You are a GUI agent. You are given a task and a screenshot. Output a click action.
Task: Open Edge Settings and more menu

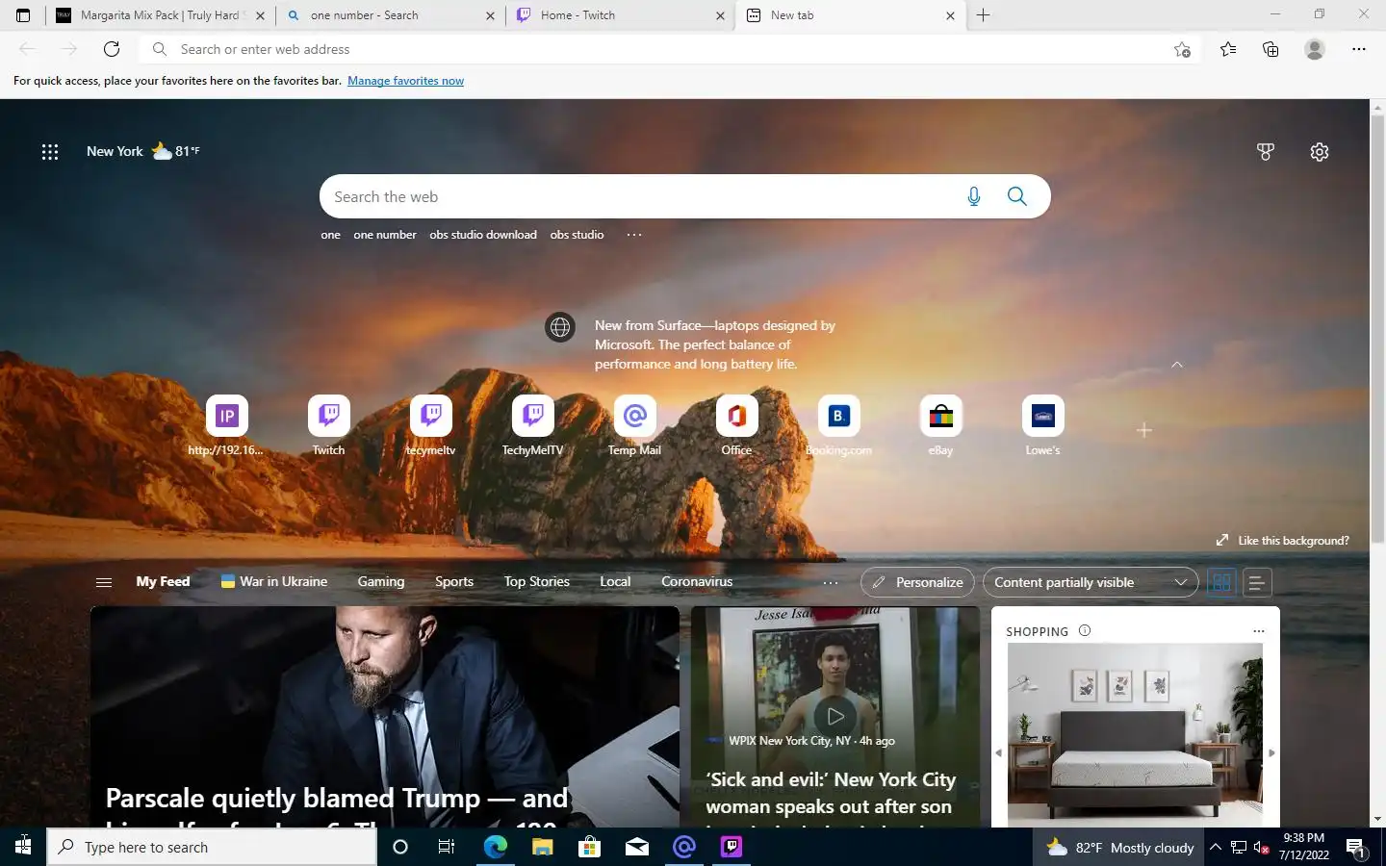coord(1359,49)
